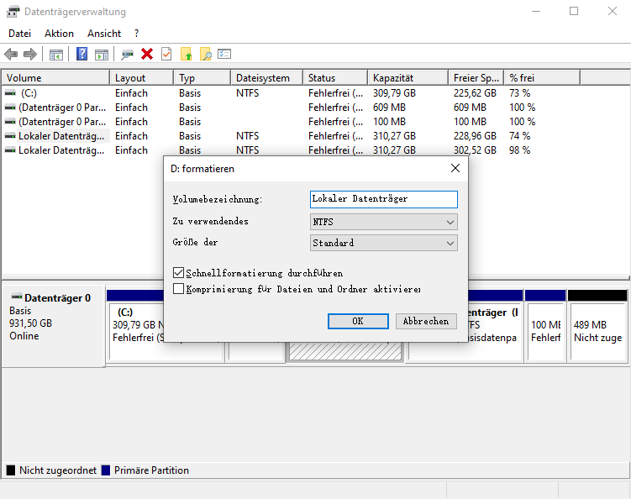Screen dimensions: 631x499
Task: Enable Komprimierung für Dateien und Ordner
Action: click(x=178, y=288)
